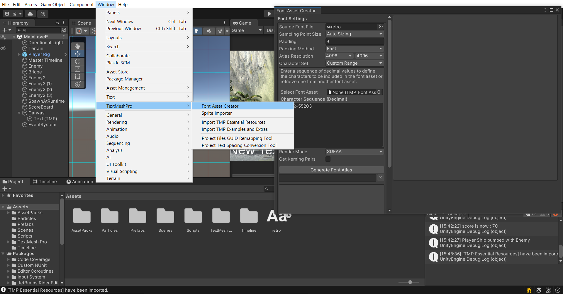Click the X cancel button beside progress bar

pyautogui.click(x=380, y=178)
